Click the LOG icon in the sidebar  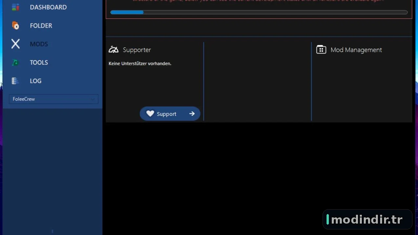tap(14, 81)
